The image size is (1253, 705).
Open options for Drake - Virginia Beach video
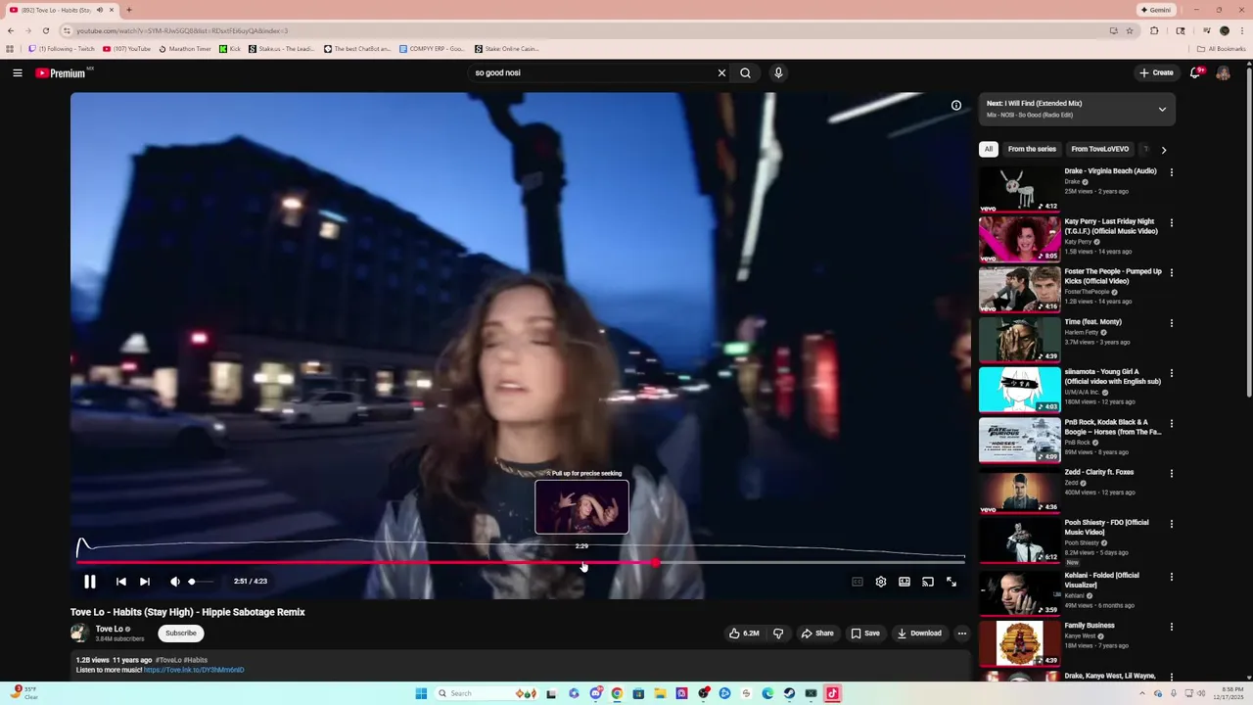point(1171,172)
